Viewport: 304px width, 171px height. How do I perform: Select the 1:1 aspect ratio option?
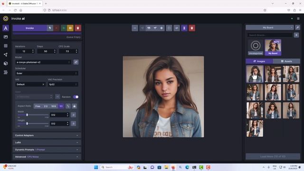61,106
